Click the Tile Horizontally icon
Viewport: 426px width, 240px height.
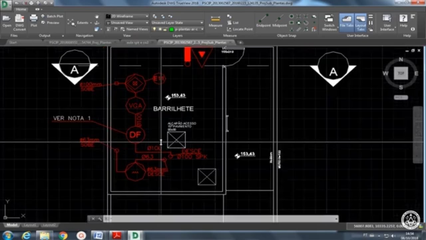(371, 16)
